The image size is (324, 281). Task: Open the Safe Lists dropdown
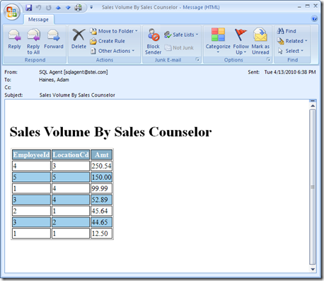(x=181, y=35)
